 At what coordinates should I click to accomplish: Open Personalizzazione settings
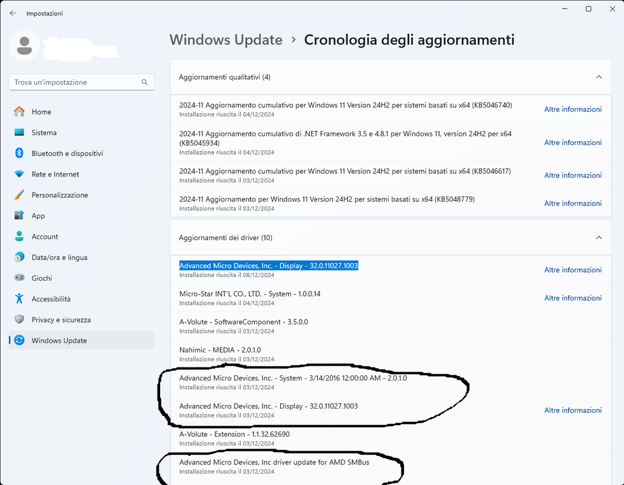(81, 195)
